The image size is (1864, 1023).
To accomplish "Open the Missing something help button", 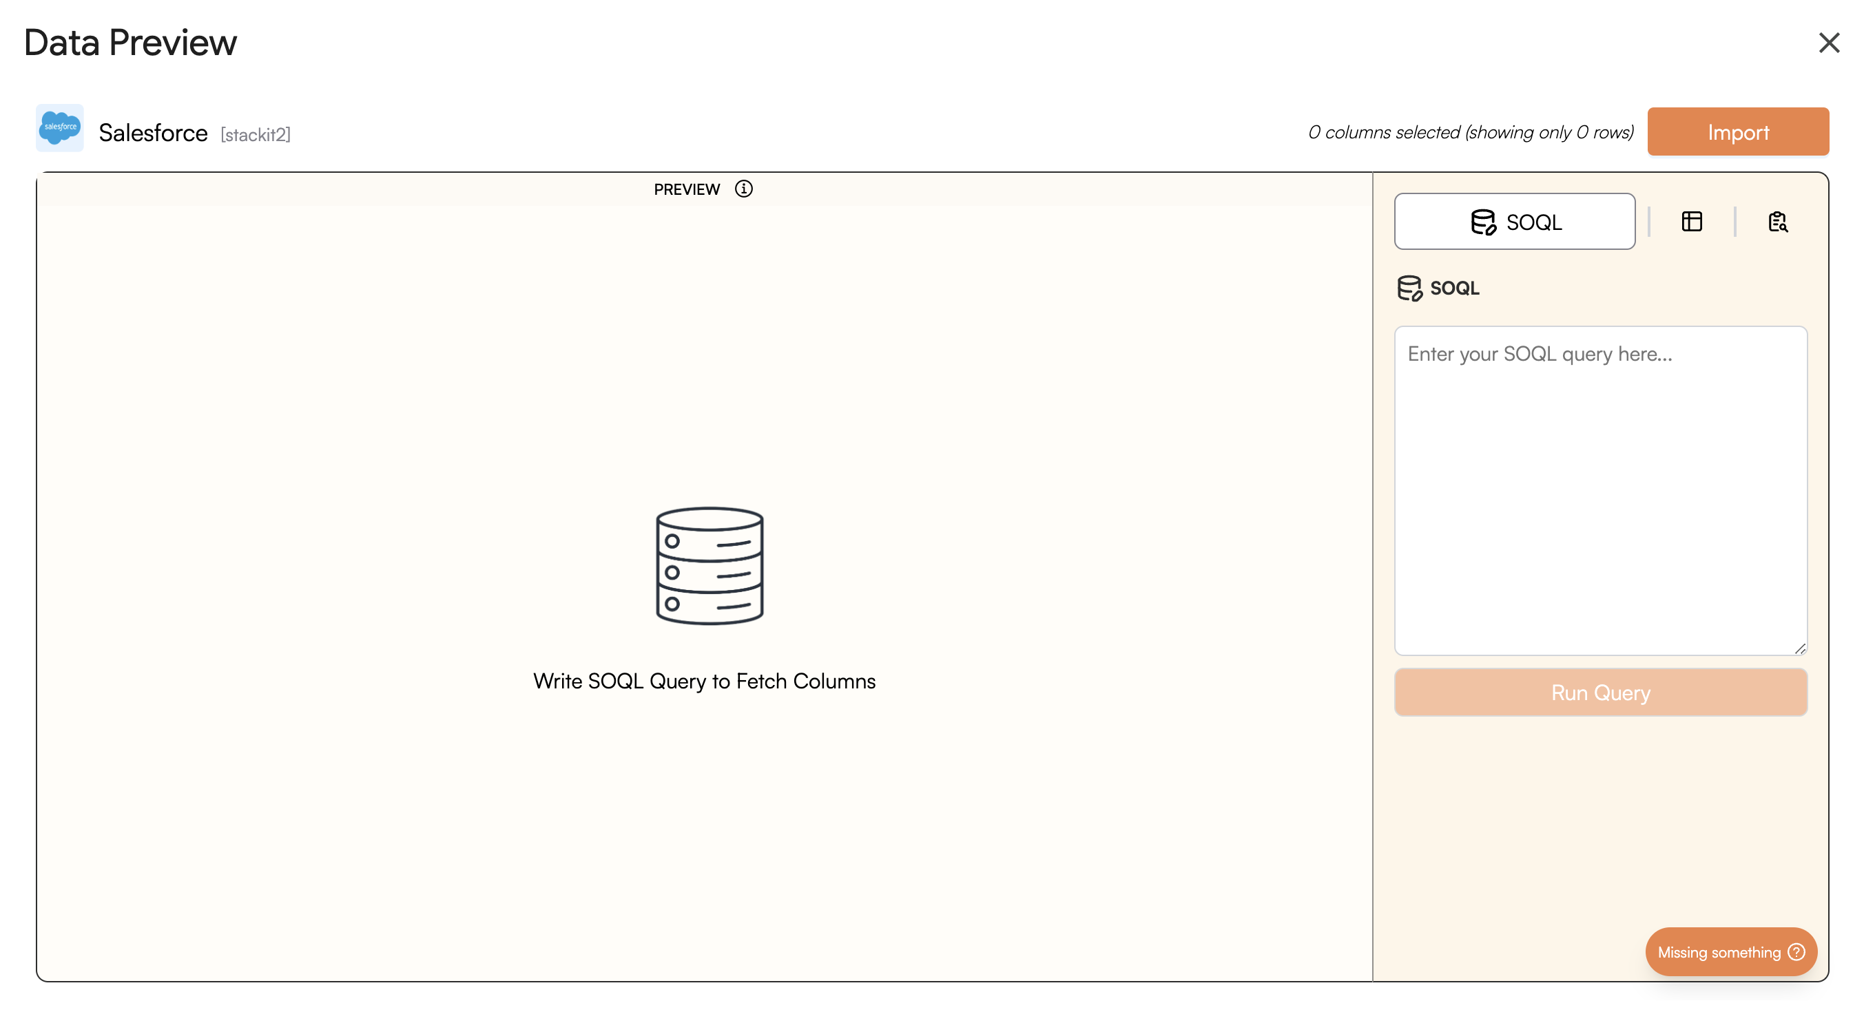I will click(x=1719, y=951).
